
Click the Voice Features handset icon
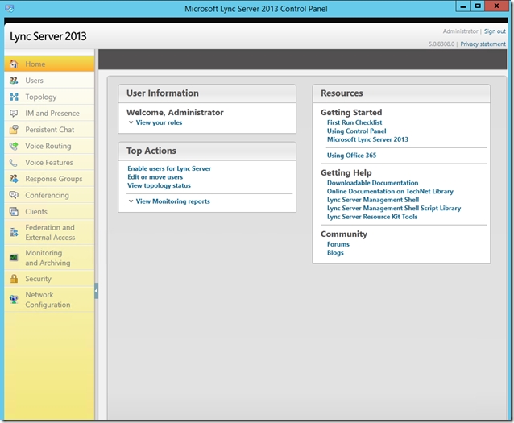[x=13, y=162]
